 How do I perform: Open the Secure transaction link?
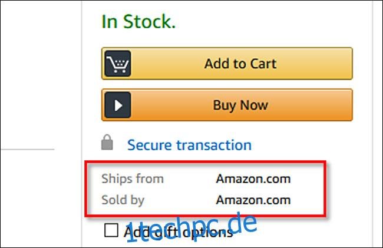(189, 145)
